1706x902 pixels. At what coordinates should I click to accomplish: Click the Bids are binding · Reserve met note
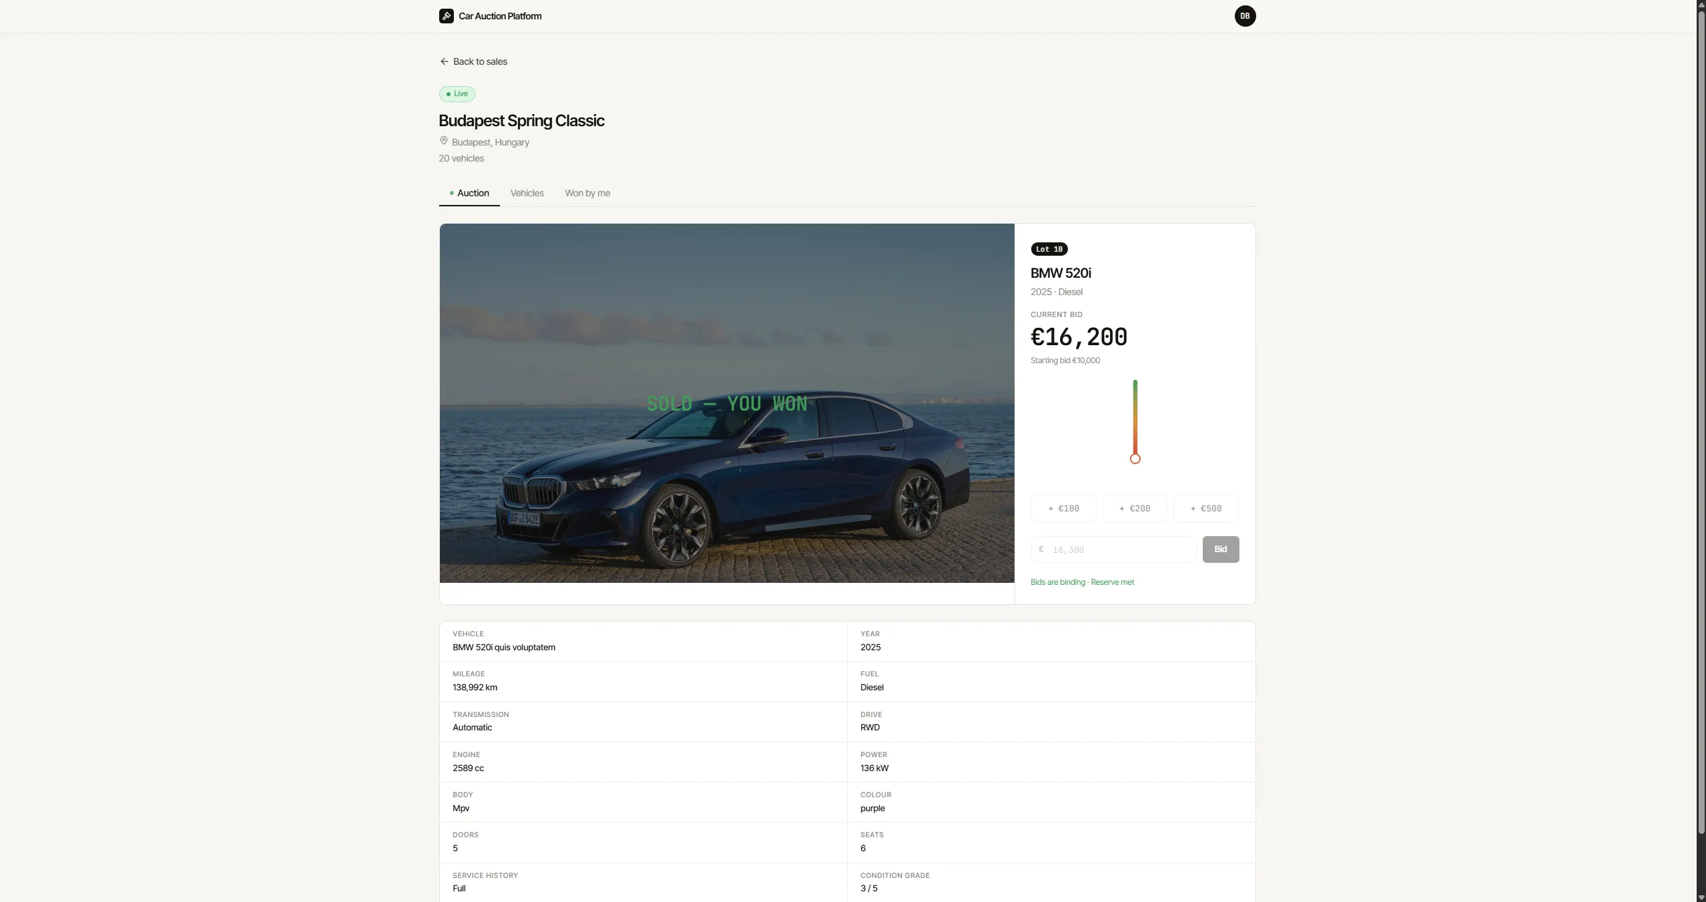pyautogui.click(x=1082, y=582)
